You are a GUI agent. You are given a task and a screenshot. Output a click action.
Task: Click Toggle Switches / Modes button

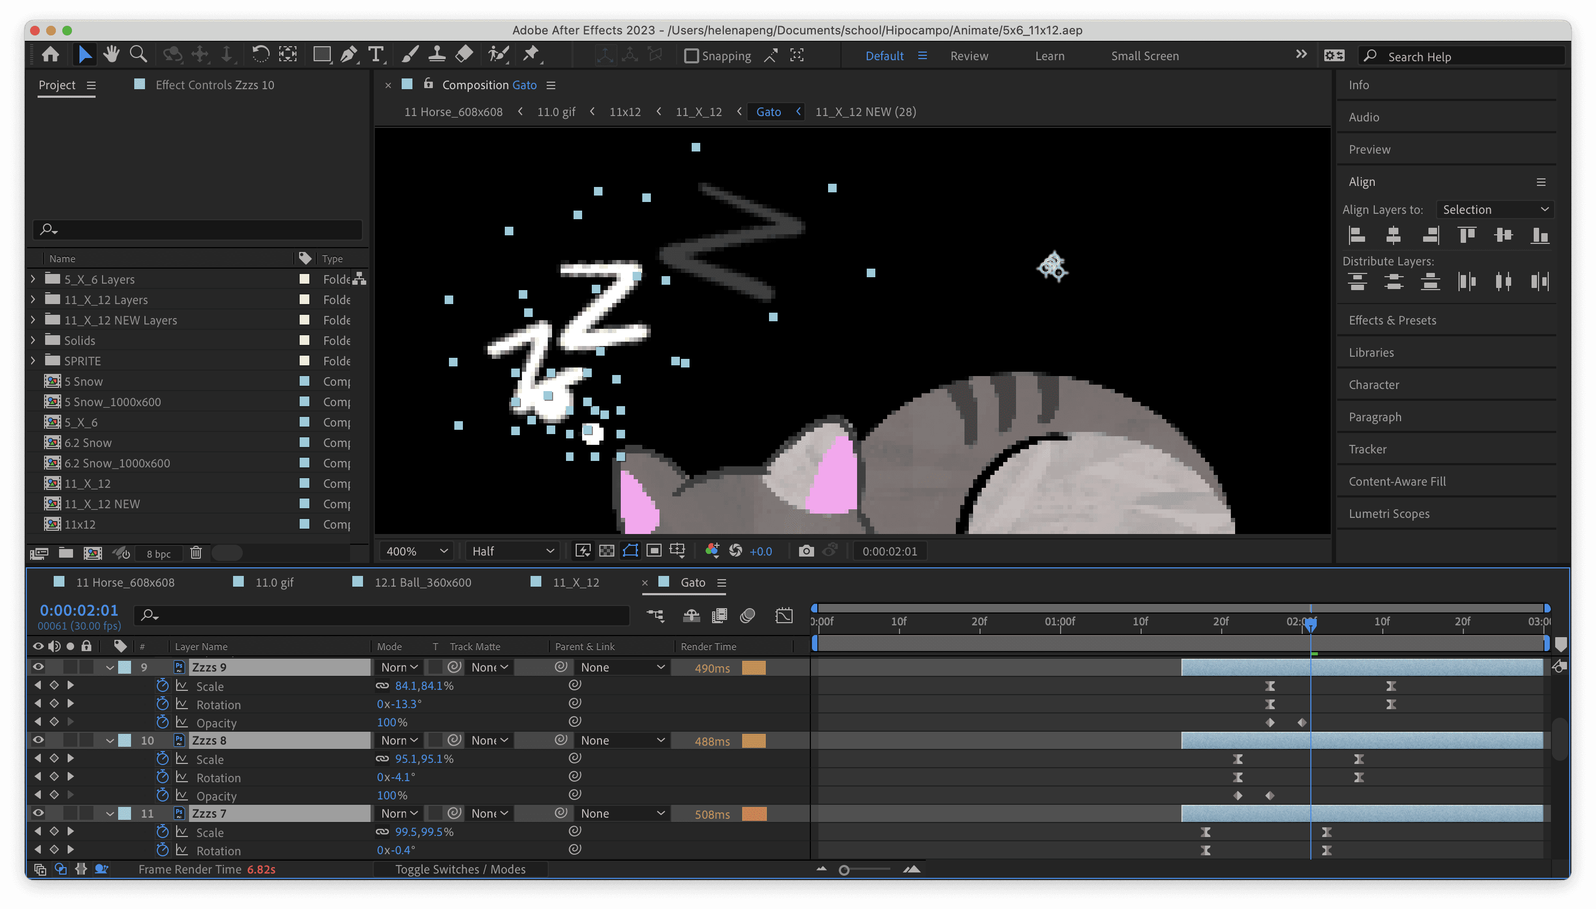coord(460,869)
